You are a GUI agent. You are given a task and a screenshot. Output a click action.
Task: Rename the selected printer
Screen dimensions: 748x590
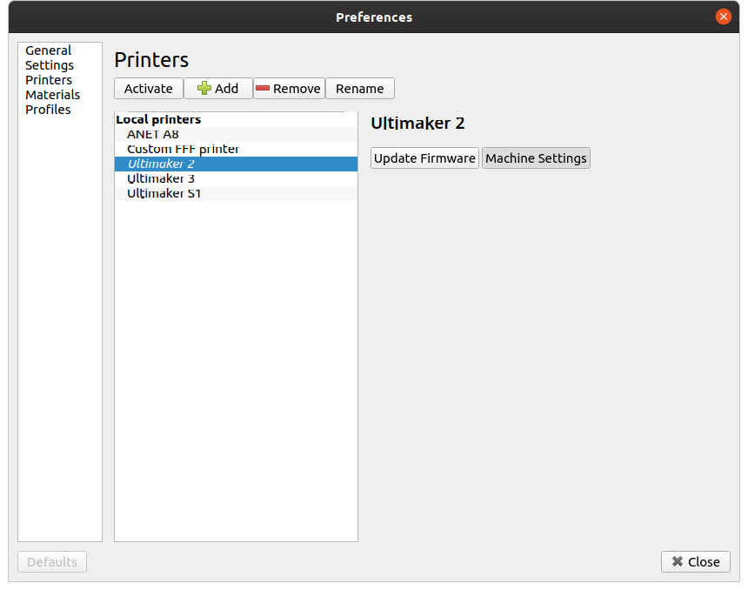(x=360, y=88)
